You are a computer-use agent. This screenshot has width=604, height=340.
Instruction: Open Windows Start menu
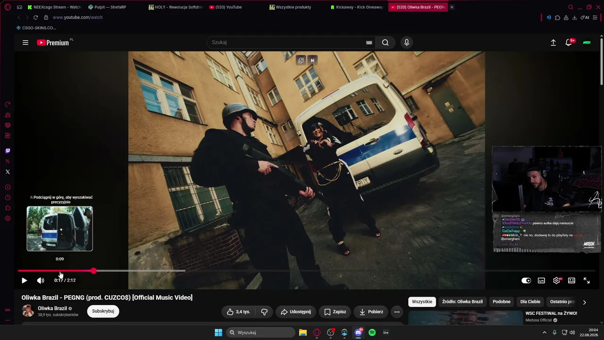coord(218,332)
